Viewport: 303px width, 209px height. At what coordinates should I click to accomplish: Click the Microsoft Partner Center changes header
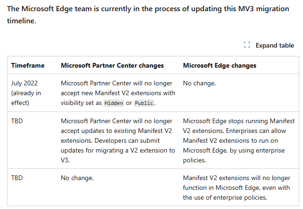coord(112,65)
